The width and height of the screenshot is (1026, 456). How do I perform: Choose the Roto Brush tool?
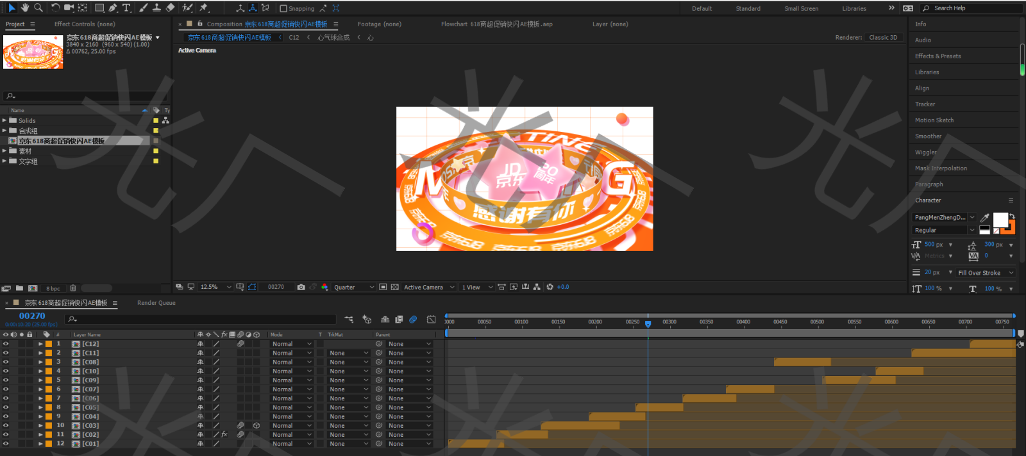pyautogui.click(x=187, y=8)
